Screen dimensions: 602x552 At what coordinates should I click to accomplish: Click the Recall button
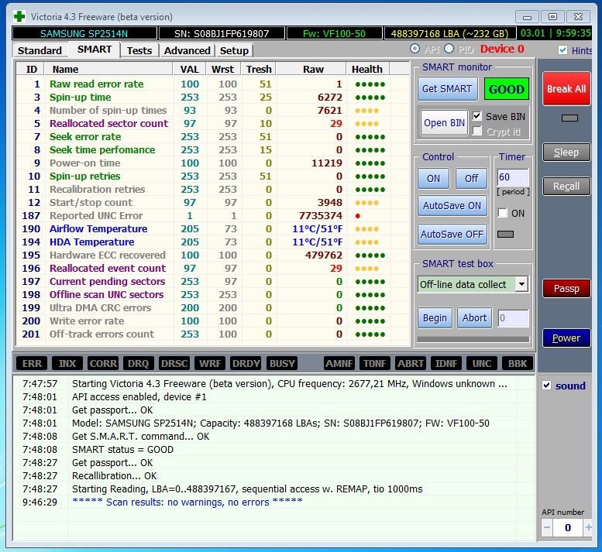tap(566, 187)
